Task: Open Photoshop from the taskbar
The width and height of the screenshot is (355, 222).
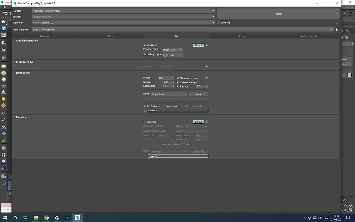Action: 67,218
